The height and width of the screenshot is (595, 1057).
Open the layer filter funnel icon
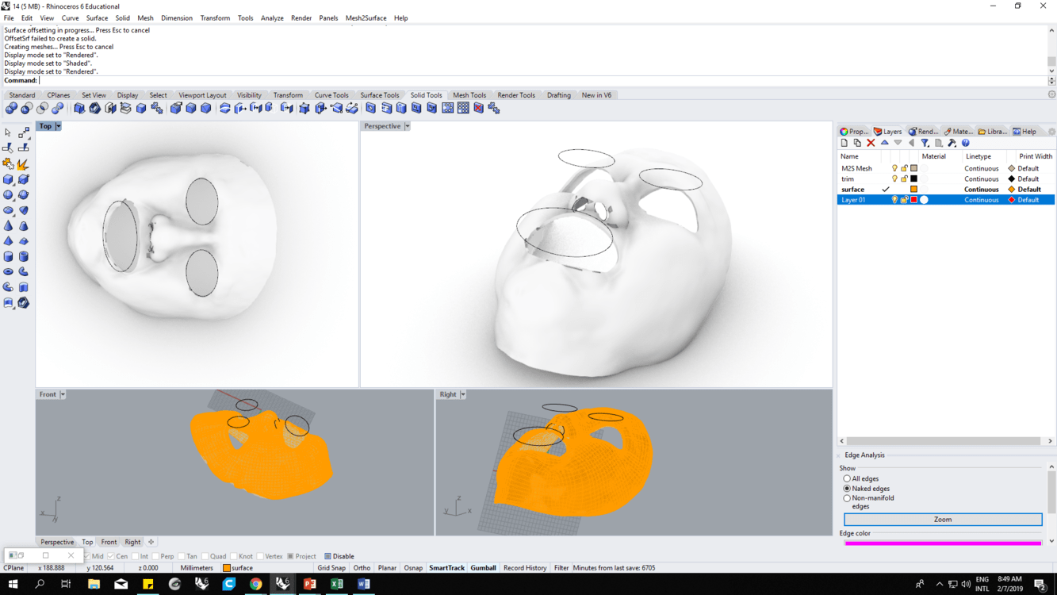click(925, 144)
